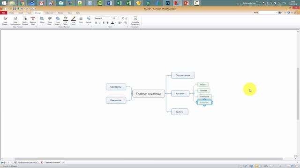This screenshot has height=168, width=300.
Task: Open the Topic Shape menu
Action: (57, 21)
